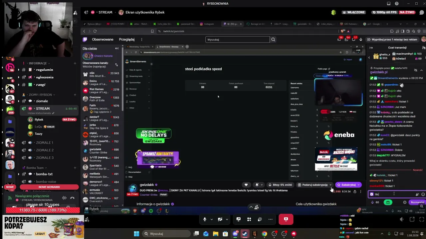
Task: Hide the pinned chat message
Action: (415, 70)
